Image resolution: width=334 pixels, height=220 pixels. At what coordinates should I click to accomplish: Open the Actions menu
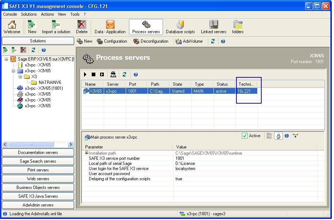47,14
